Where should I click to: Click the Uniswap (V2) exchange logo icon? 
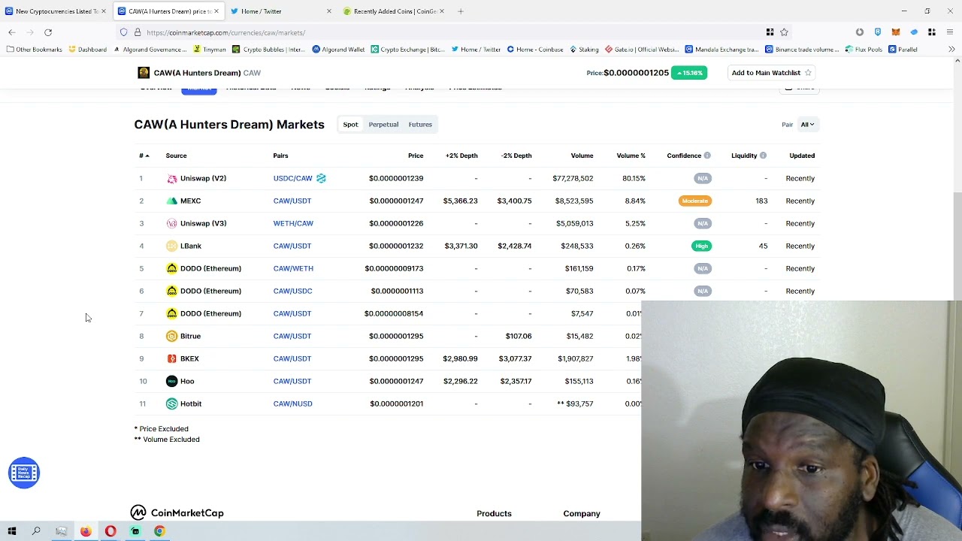(171, 178)
